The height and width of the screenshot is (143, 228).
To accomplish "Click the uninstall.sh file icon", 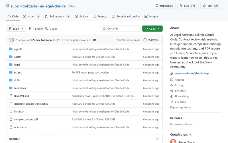I will (x=11, y=127).
